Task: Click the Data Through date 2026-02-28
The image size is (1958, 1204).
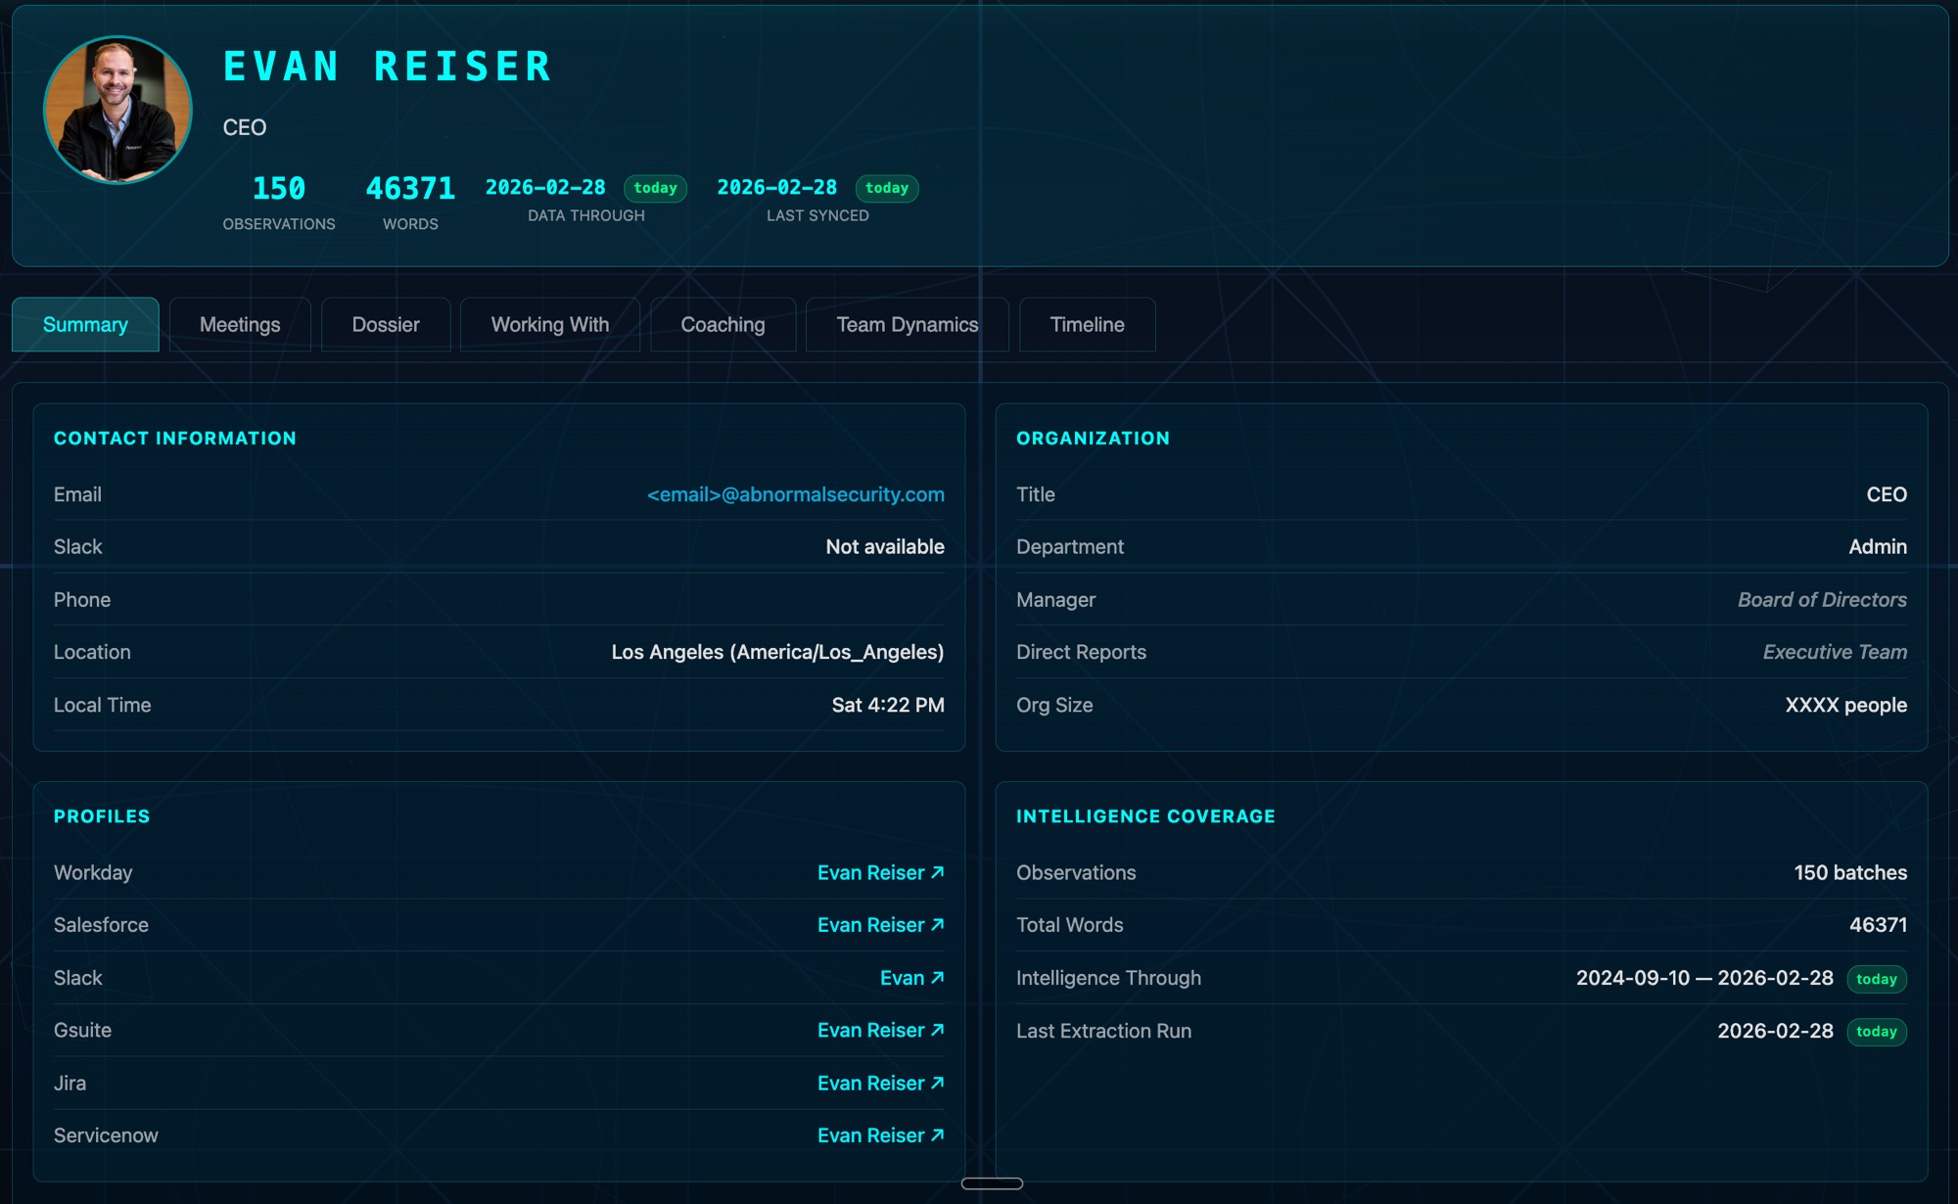Action: [x=545, y=187]
